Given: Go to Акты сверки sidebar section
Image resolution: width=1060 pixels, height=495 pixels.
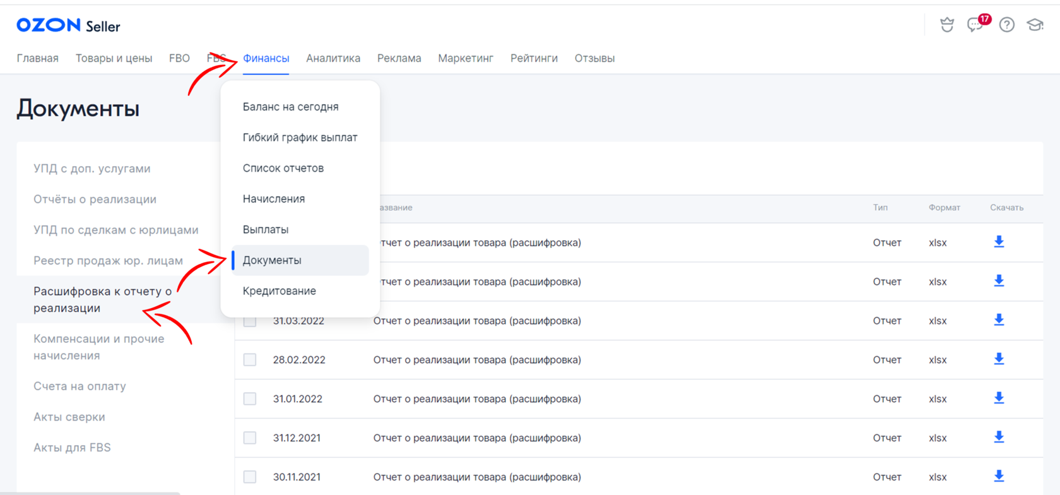Looking at the screenshot, I should [69, 417].
